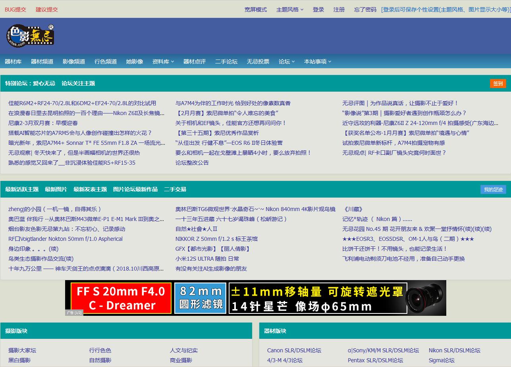
Task: Click the Xitek site logo
Action: (x=30, y=36)
